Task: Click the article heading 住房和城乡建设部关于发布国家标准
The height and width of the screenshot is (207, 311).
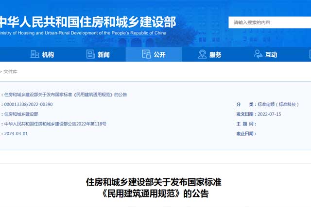Action: [x=154, y=182]
